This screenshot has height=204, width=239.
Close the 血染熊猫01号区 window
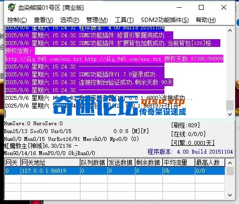tap(224, 7)
